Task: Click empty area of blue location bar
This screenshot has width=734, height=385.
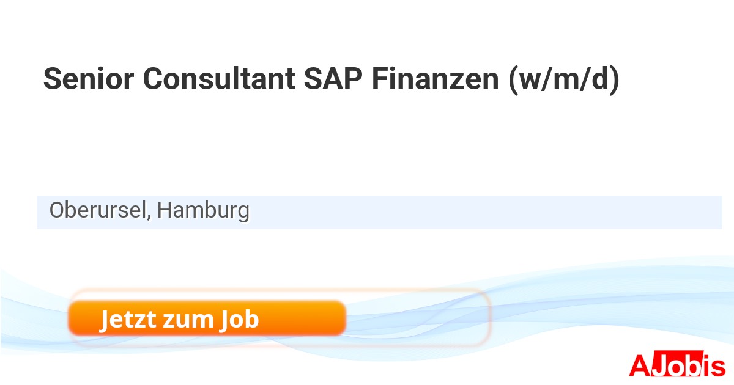Action: coord(489,212)
